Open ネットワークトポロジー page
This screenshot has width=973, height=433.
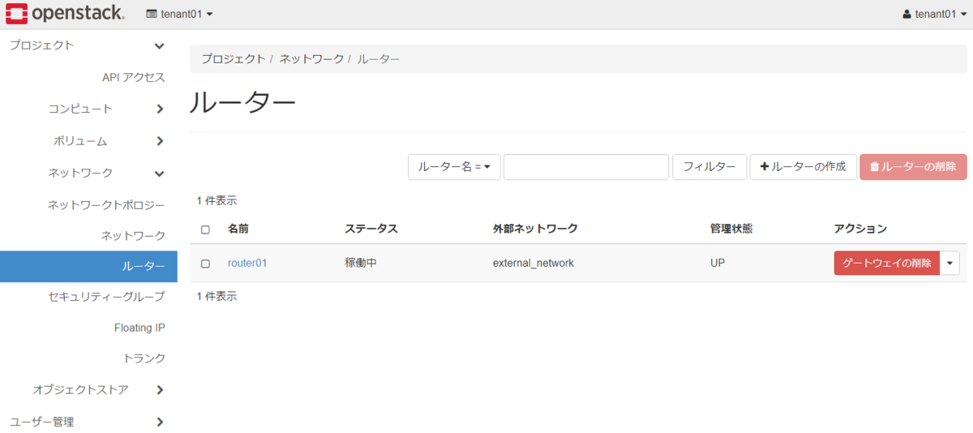(106, 204)
